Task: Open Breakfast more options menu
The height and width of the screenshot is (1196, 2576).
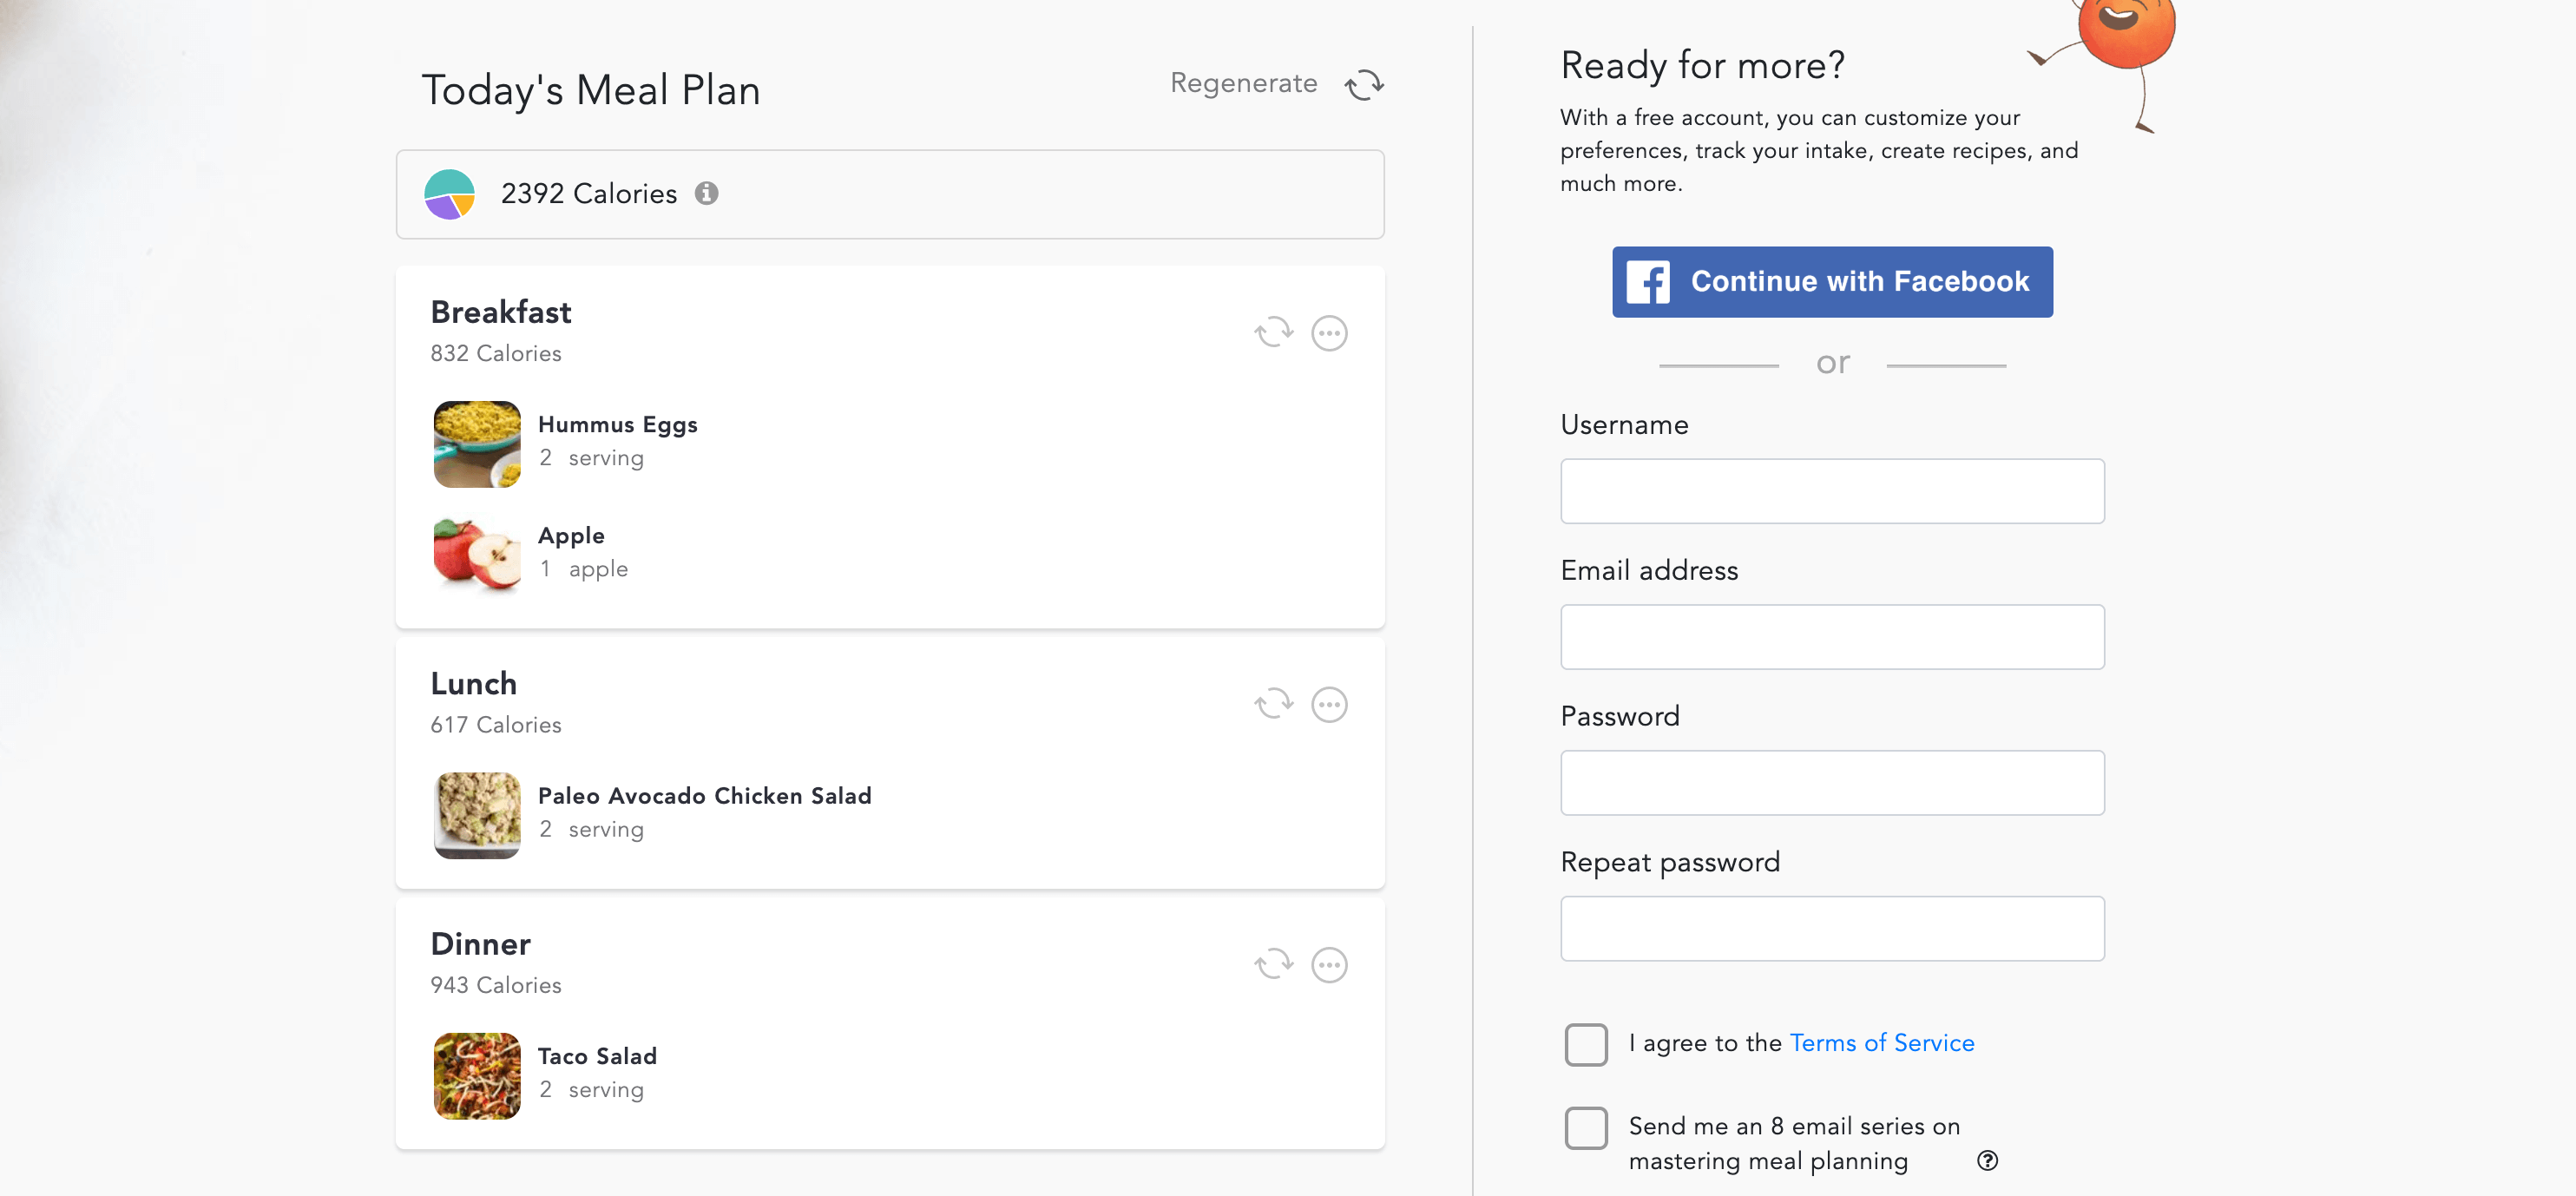Action: [1329, 333]
